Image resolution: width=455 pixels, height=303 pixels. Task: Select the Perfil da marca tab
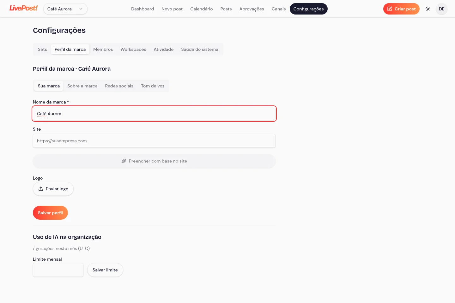point(70,49)
